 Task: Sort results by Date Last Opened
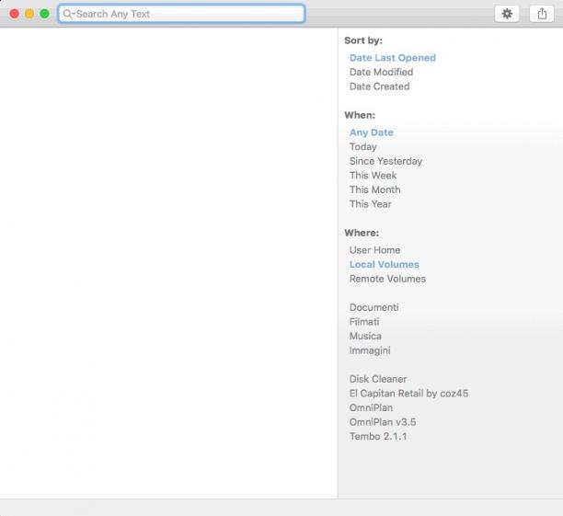[x=393, y=58]
